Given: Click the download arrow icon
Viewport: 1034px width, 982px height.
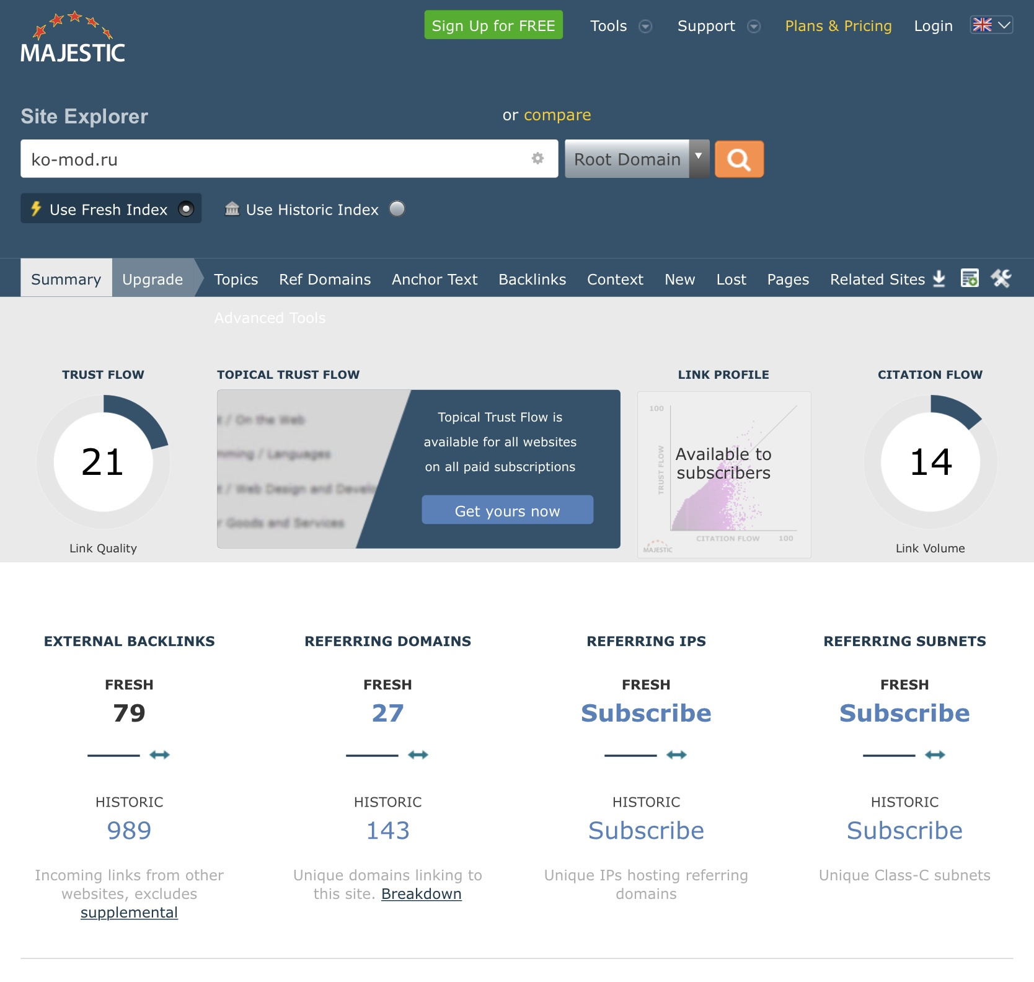Looking at the screenshot, I should [939, 279].
